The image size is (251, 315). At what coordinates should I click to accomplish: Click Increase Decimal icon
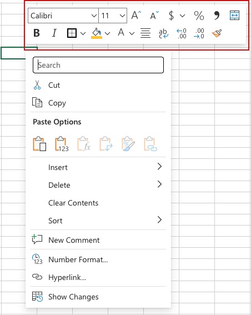point(182,33)
